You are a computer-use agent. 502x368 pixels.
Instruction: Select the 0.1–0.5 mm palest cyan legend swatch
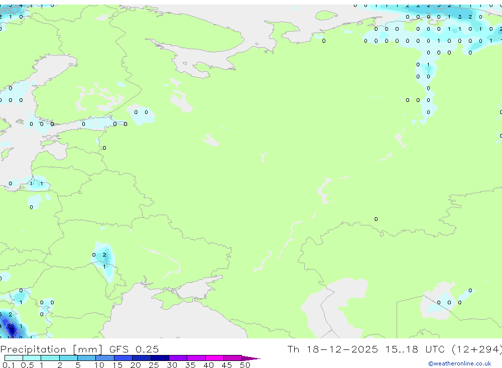[14, 358]
